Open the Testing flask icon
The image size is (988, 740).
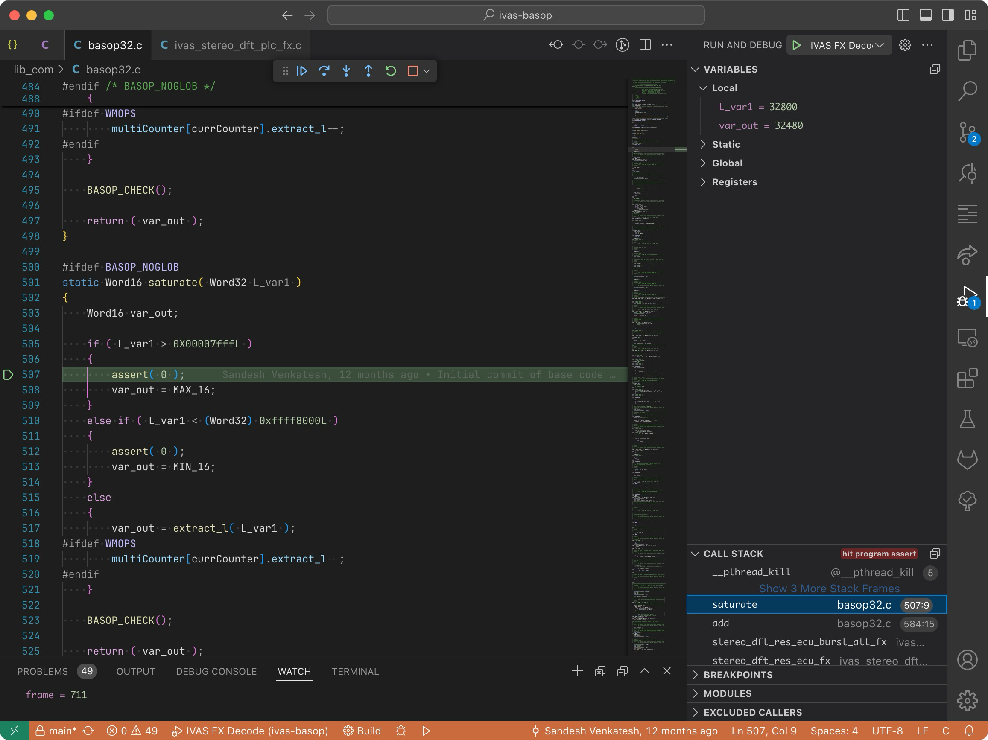967,419
